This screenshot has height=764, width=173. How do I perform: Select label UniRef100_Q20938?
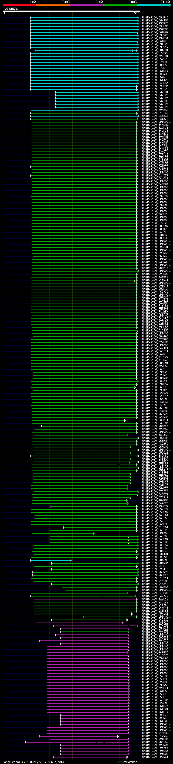click(x=155, y=417)
